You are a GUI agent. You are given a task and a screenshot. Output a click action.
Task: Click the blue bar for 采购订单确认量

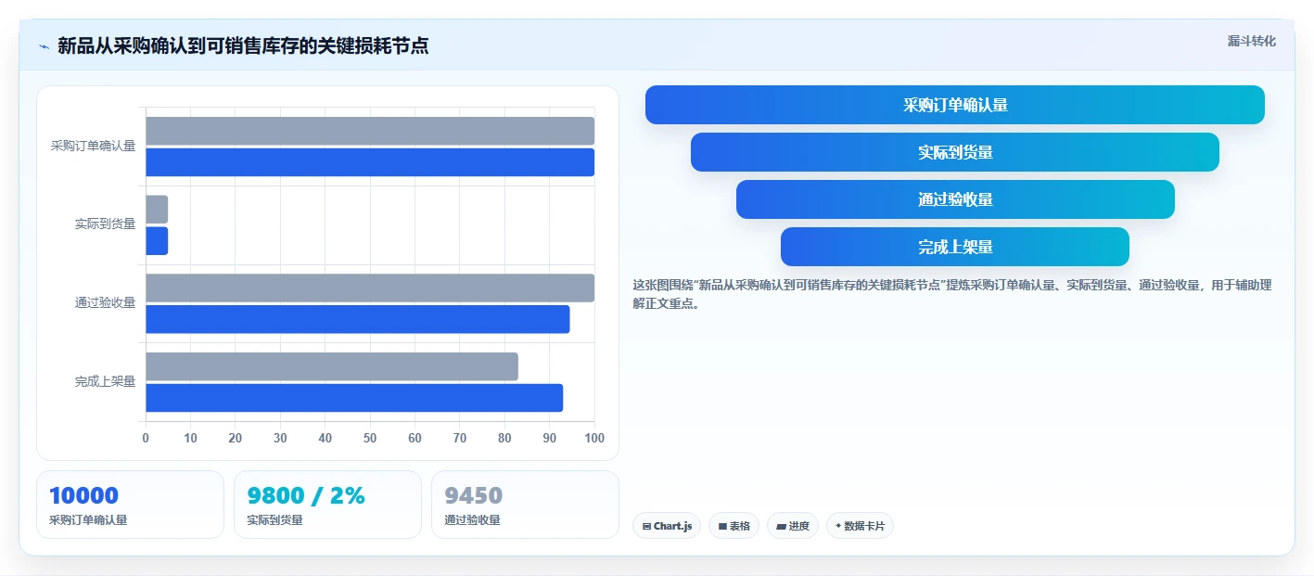tap(370, 162)
